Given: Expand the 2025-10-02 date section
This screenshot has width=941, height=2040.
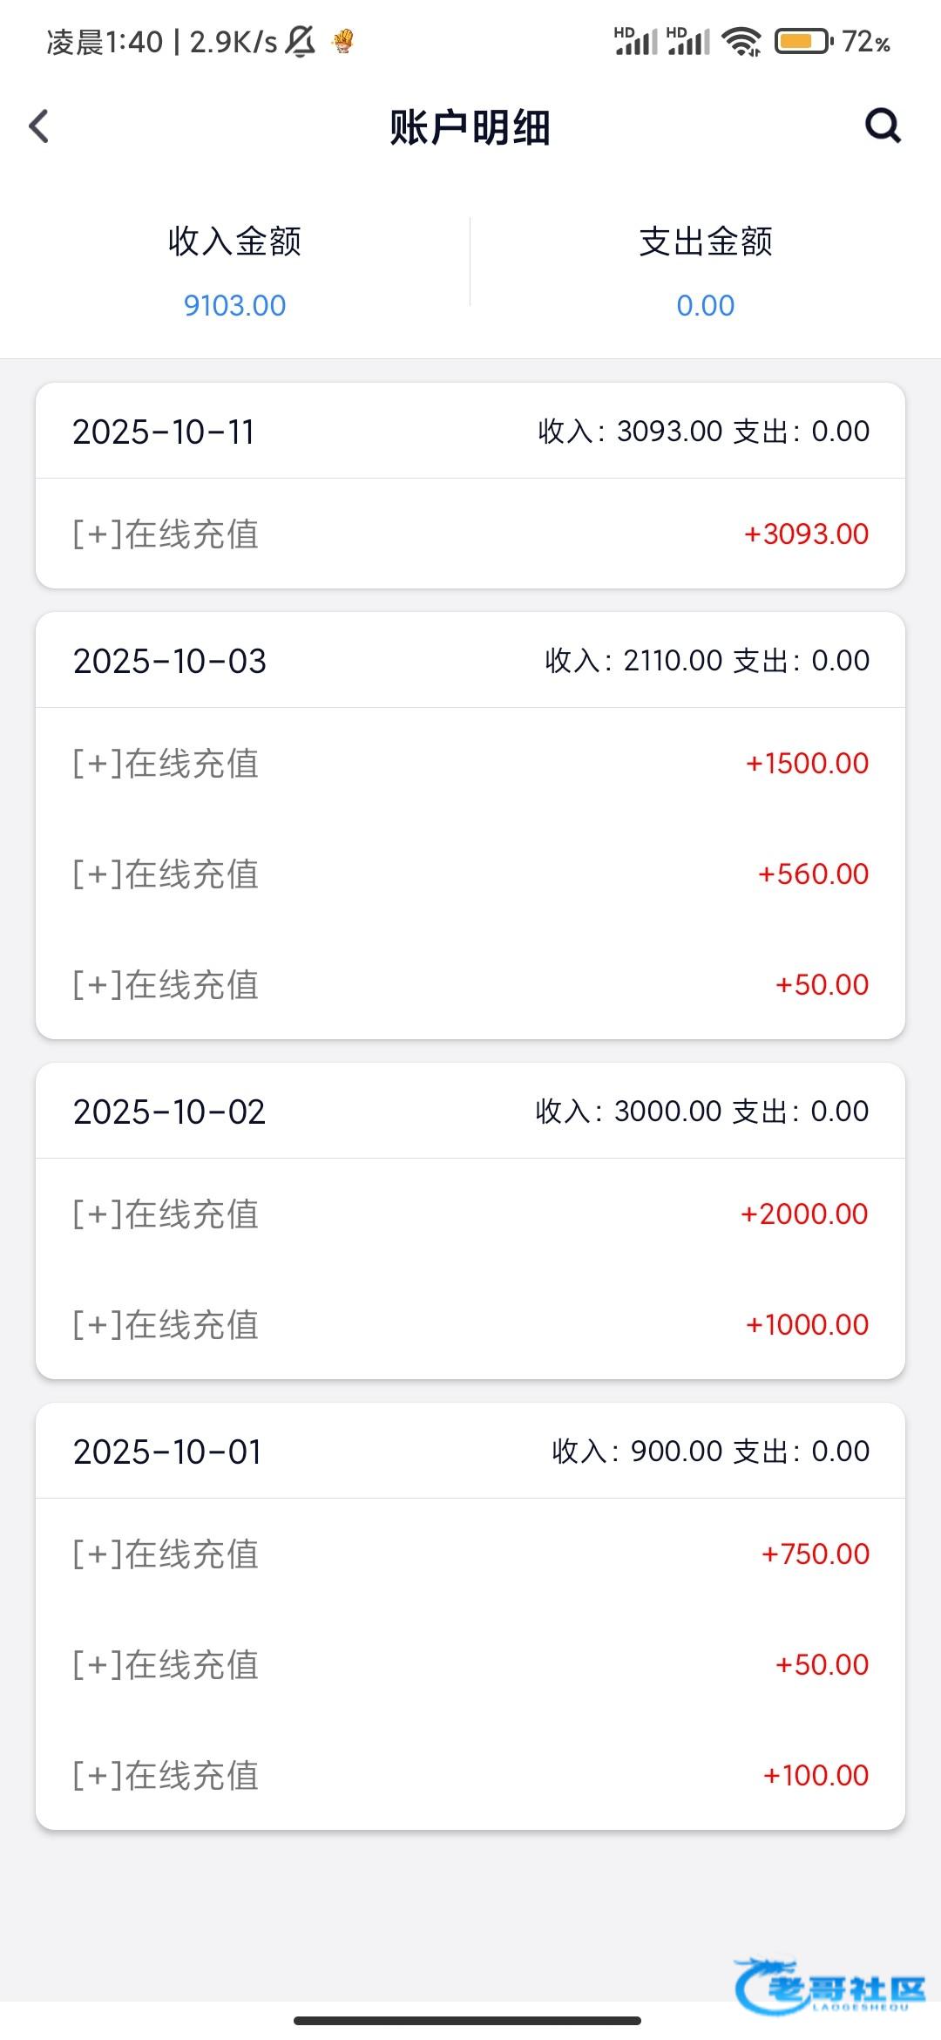Looking at the screenshot, I should [470, 1112].
